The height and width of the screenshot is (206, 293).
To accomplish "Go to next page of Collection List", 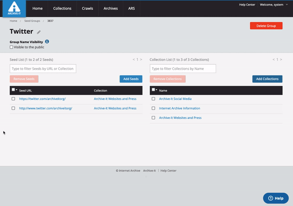I will click(x=281, y=59).
